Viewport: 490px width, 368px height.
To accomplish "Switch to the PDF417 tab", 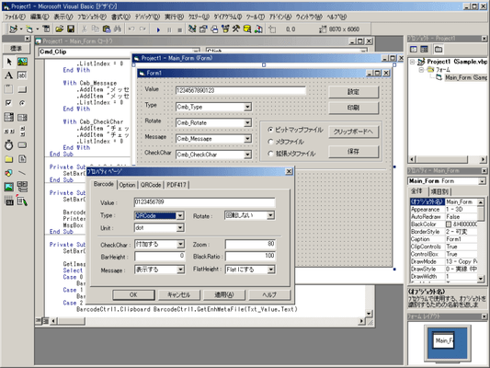I will tap(177, 185).
